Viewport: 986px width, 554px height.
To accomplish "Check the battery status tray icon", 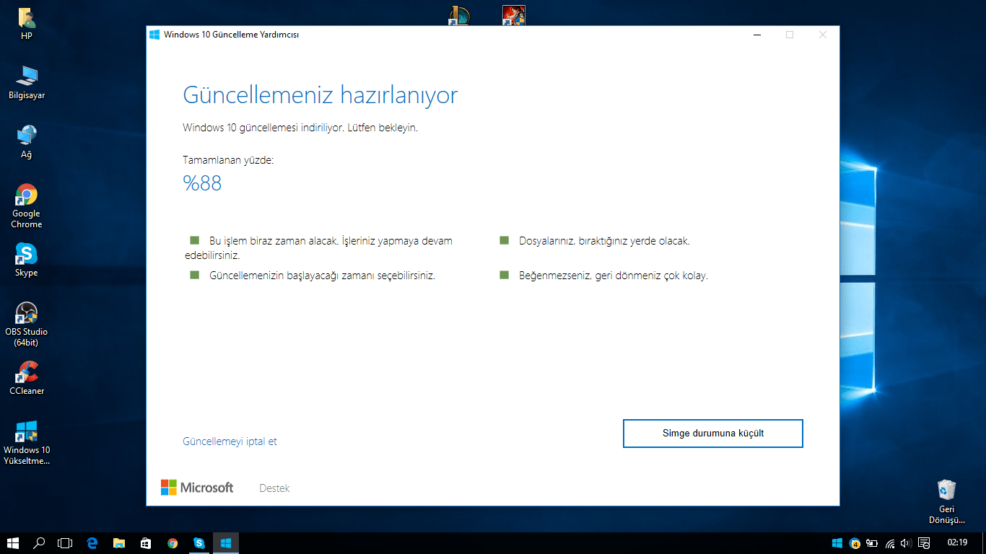I will click(872, 543).
